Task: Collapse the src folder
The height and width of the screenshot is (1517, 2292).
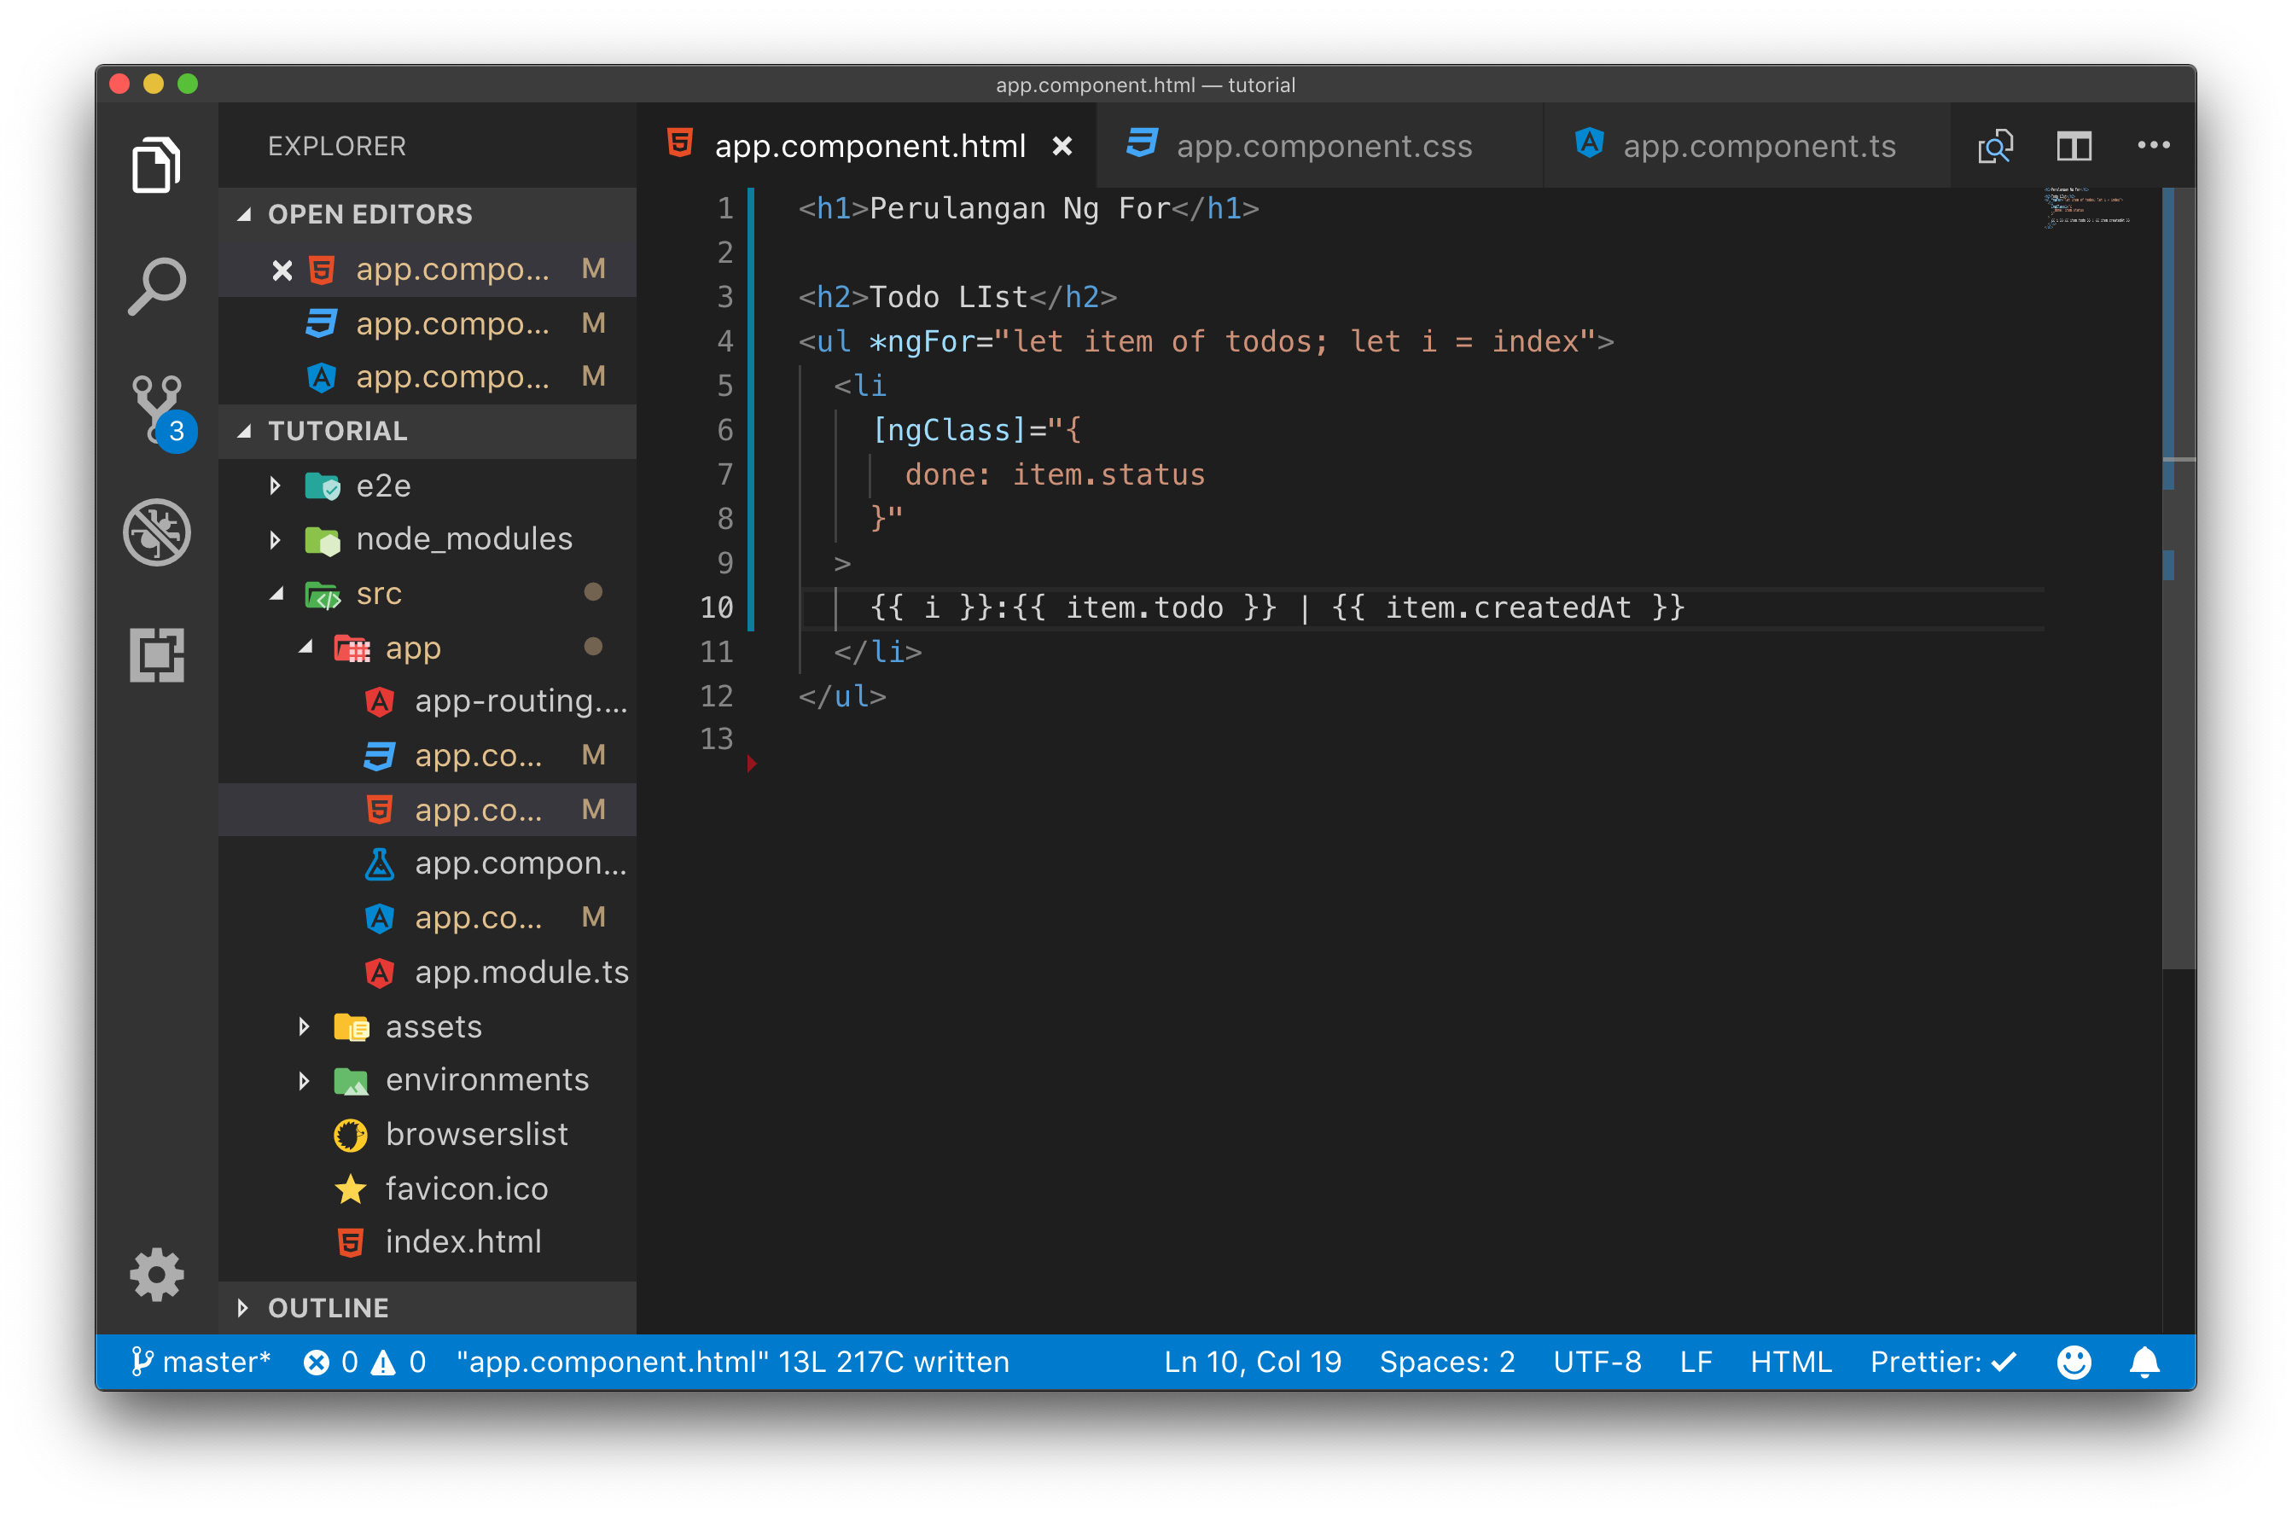Action: 428,593
